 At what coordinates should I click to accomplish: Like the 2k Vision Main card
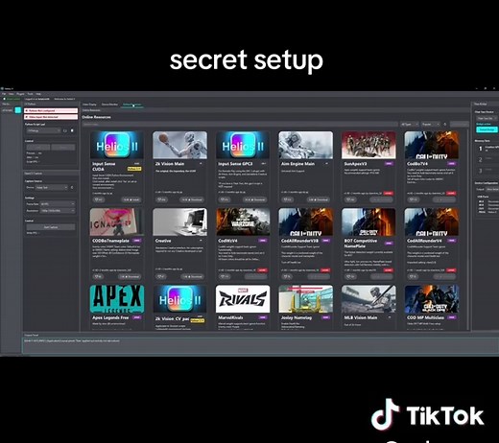pyautogui.click(x=161, y=199)
